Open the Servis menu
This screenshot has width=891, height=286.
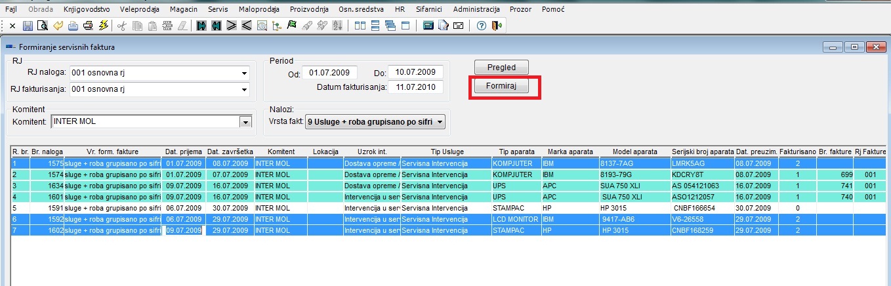[x=218, y=9]
